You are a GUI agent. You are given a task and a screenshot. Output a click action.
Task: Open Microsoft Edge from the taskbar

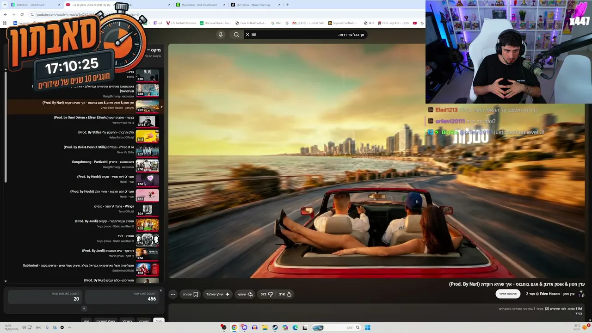click(295, 327)
